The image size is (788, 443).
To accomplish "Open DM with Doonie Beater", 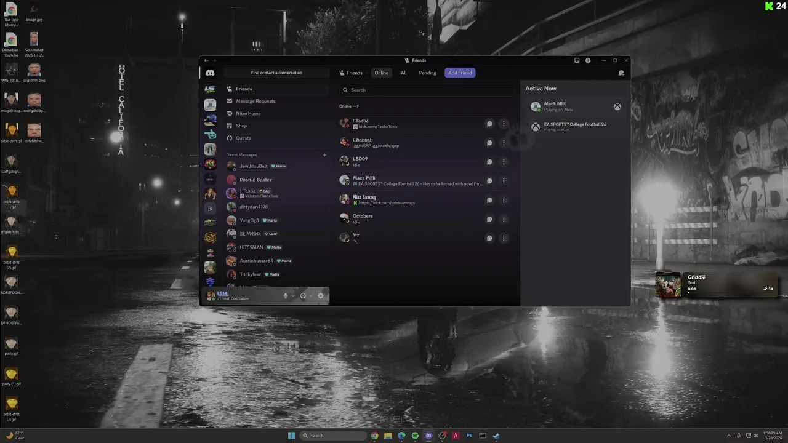I will 275,180.
